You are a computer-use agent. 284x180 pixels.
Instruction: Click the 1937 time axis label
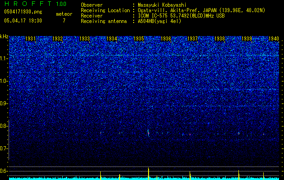pyautogui.click(x=192, y=38)
